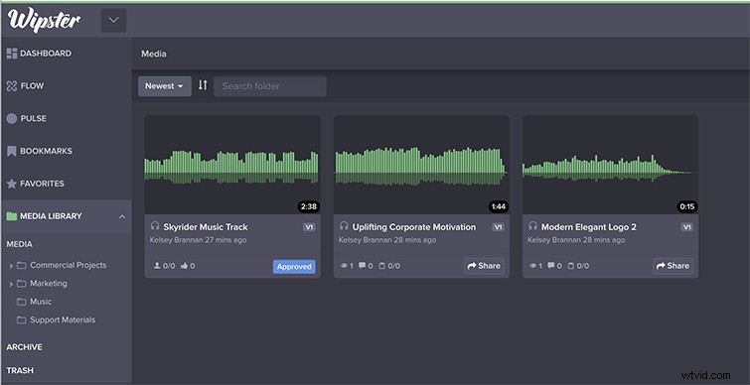Open the dropdown next to Wipster logo
This screenshot has width=750, height=385.
point(114,20)
